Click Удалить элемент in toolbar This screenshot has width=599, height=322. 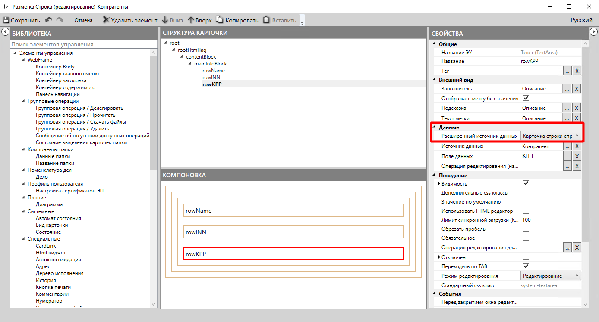pyautogui.click(x=130, y=20)
